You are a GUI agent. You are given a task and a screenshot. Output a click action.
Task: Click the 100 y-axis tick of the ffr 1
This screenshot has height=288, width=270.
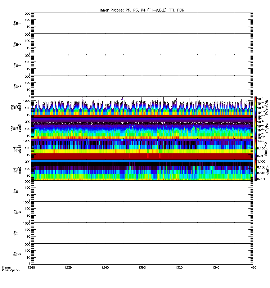[28, 188]
